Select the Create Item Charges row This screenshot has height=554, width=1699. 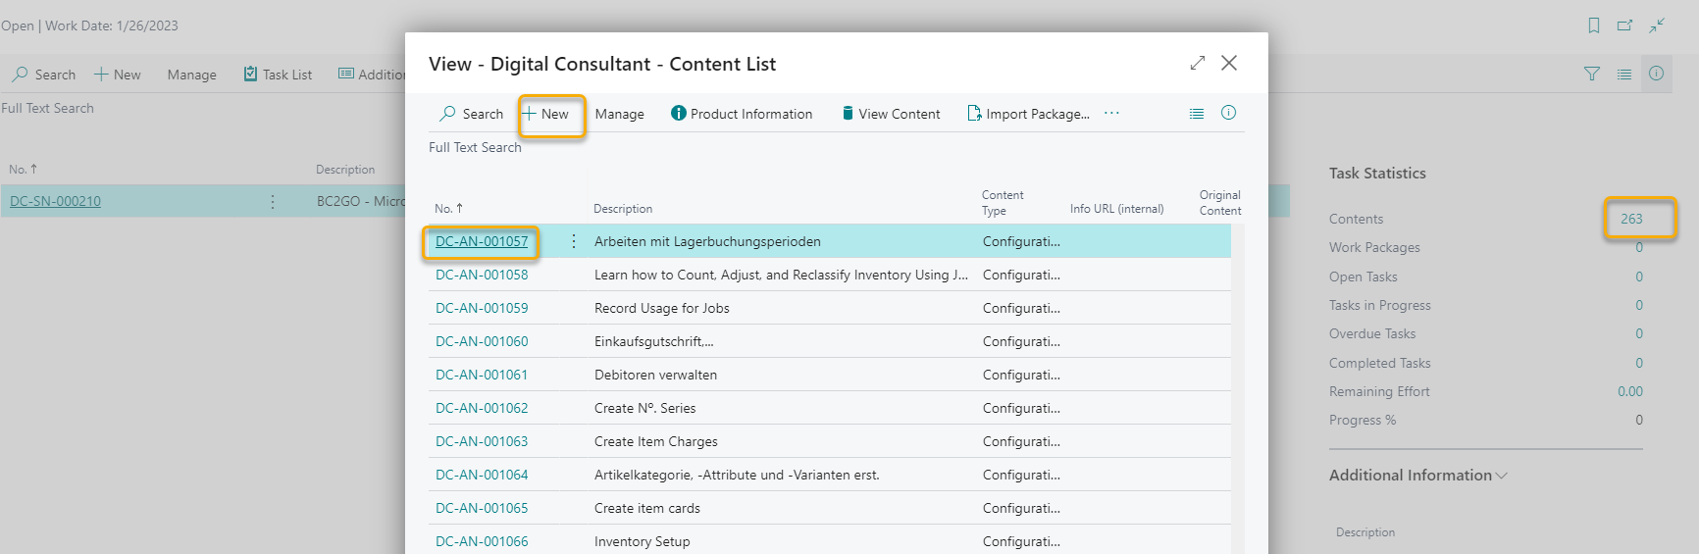click(655, 441)
